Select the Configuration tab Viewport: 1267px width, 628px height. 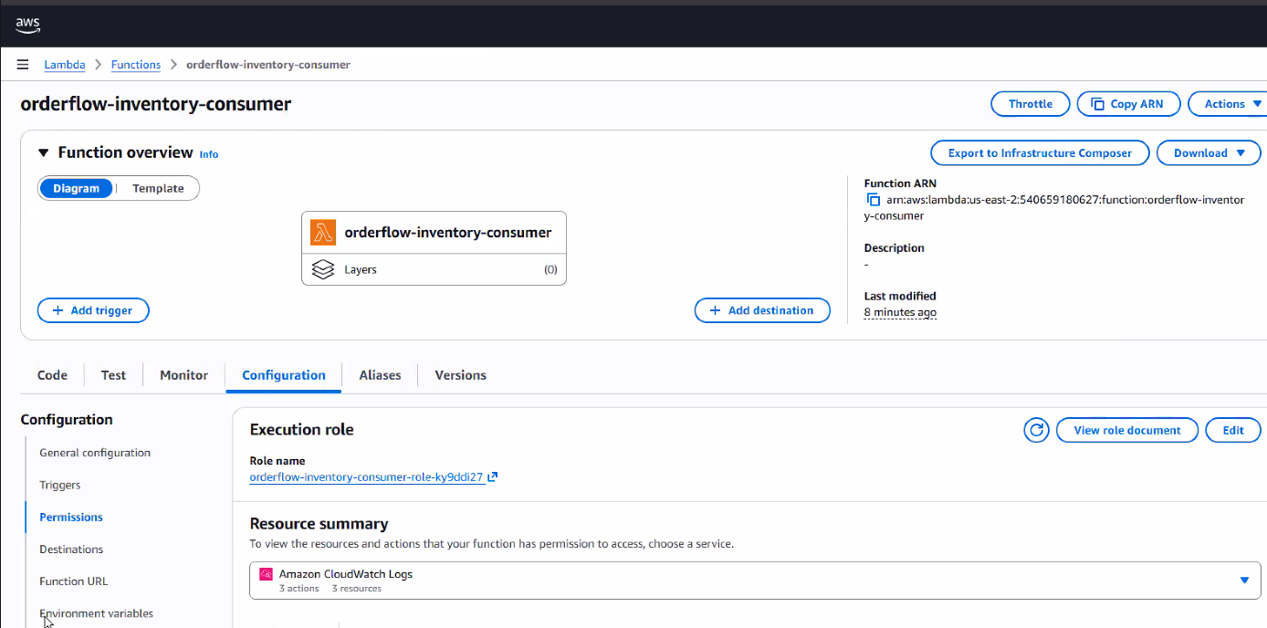coord(284,375)
